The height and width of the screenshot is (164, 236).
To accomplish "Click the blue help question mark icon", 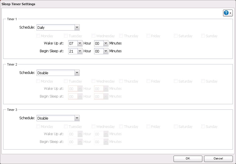I will 227,13.
